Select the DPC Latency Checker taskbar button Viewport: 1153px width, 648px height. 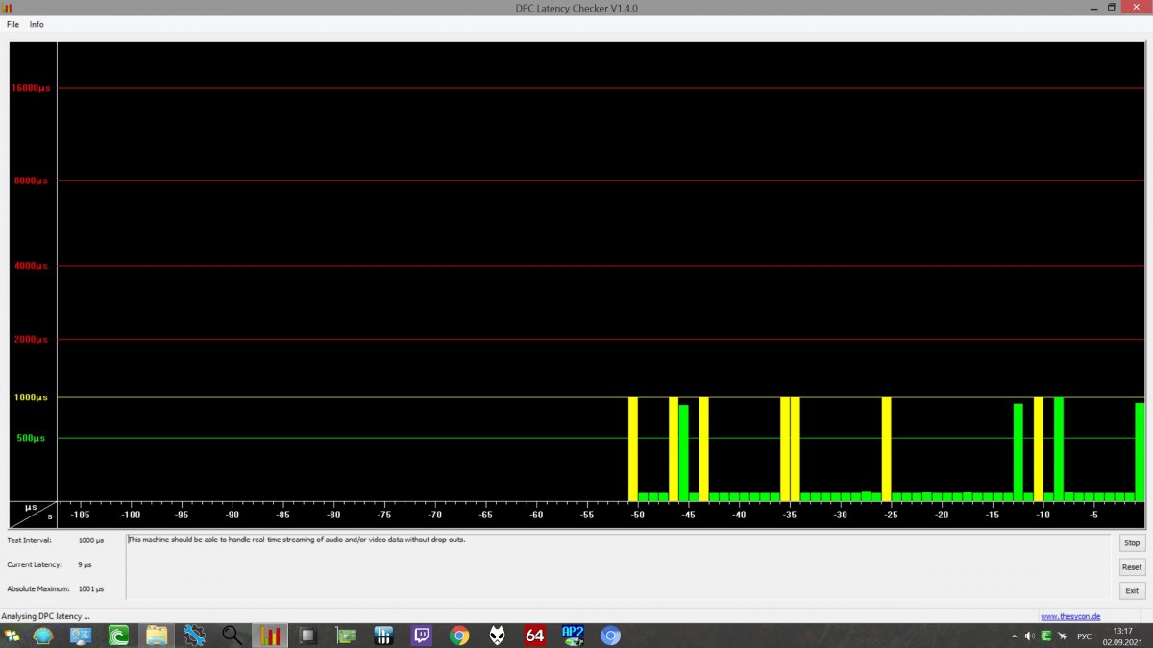(x=271, y=636)
